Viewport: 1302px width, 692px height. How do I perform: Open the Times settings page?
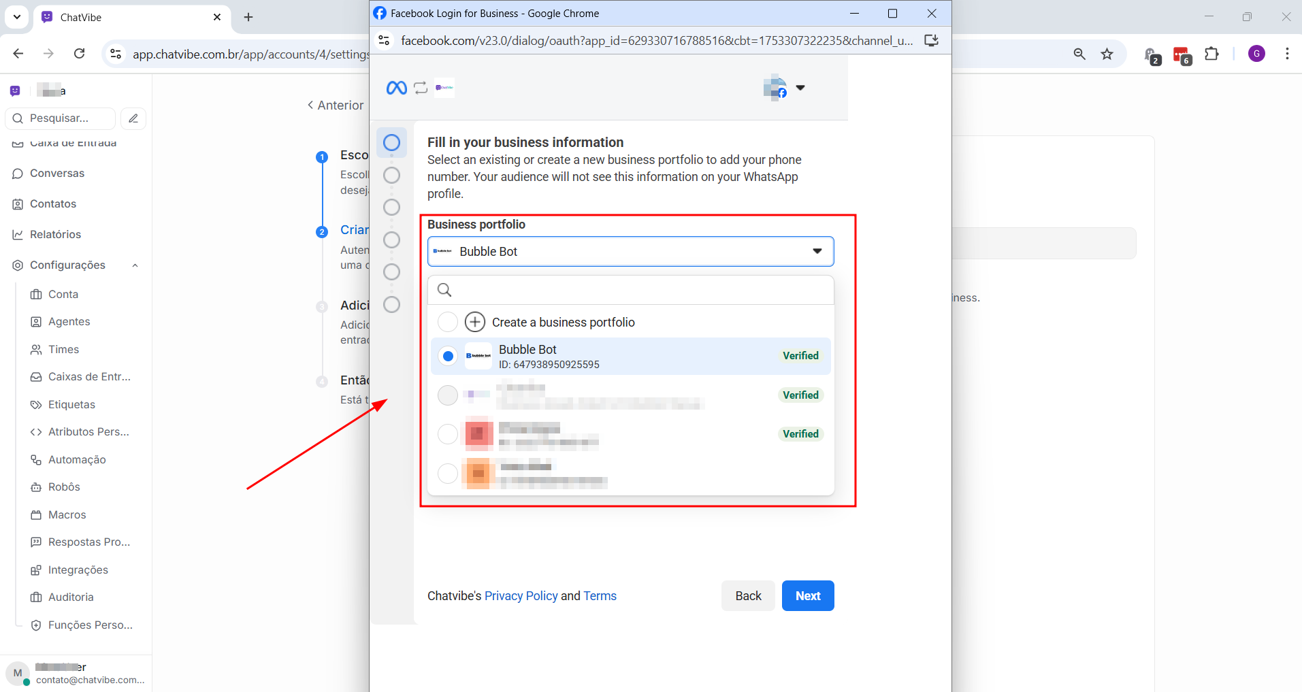click(63, 350)
